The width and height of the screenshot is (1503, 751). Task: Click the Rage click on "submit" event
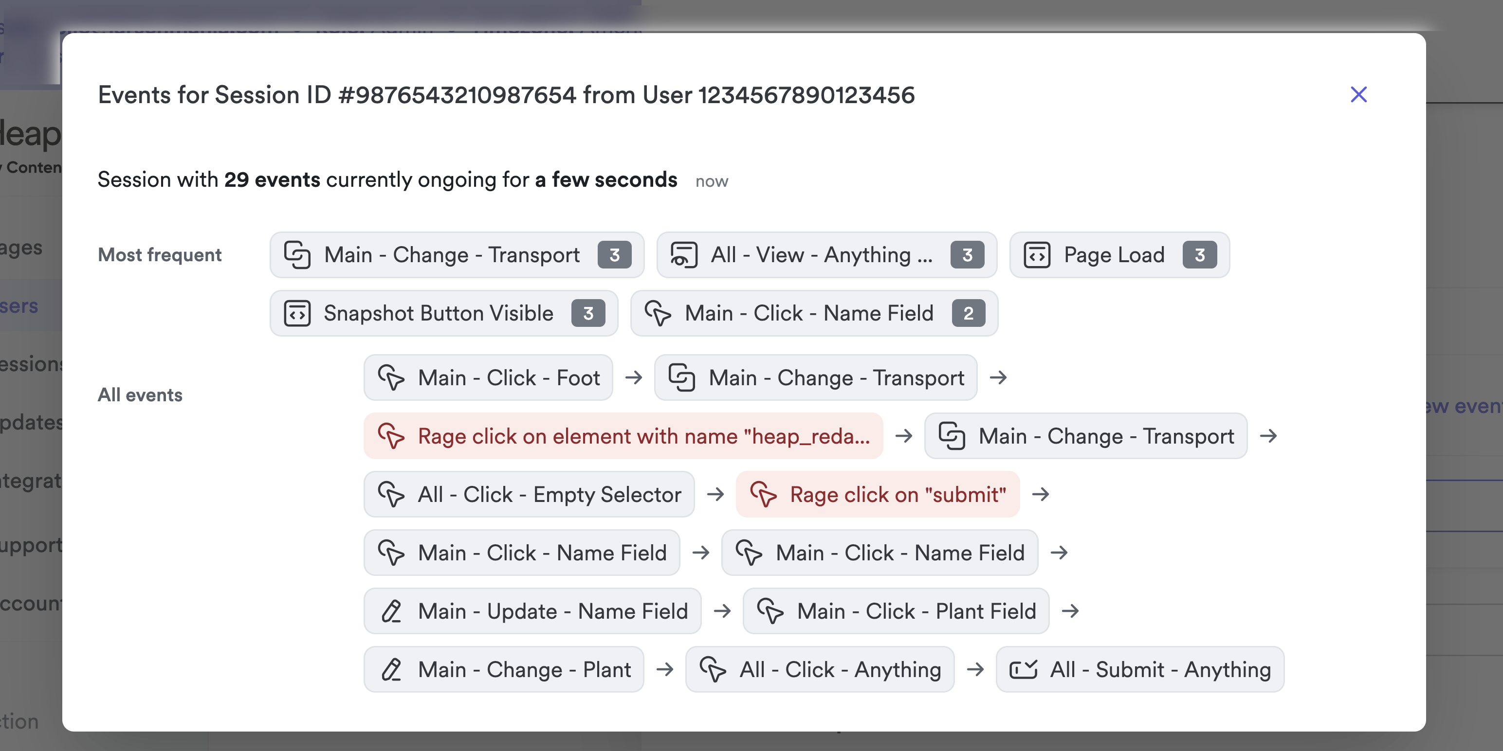click(878, 495)
